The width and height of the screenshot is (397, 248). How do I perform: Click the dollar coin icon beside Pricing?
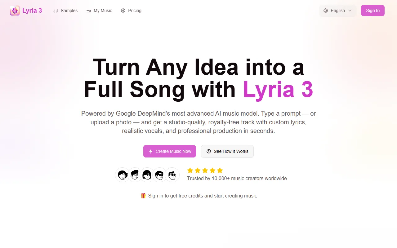point(123,11)
